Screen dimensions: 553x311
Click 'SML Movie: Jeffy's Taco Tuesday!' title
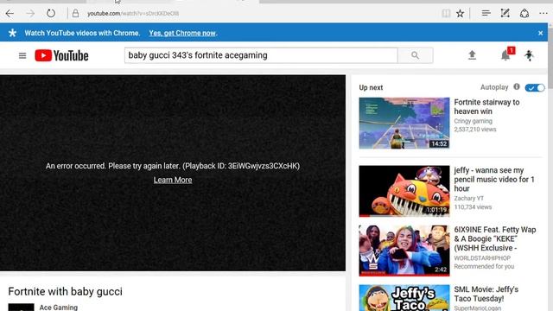(486, 294)
